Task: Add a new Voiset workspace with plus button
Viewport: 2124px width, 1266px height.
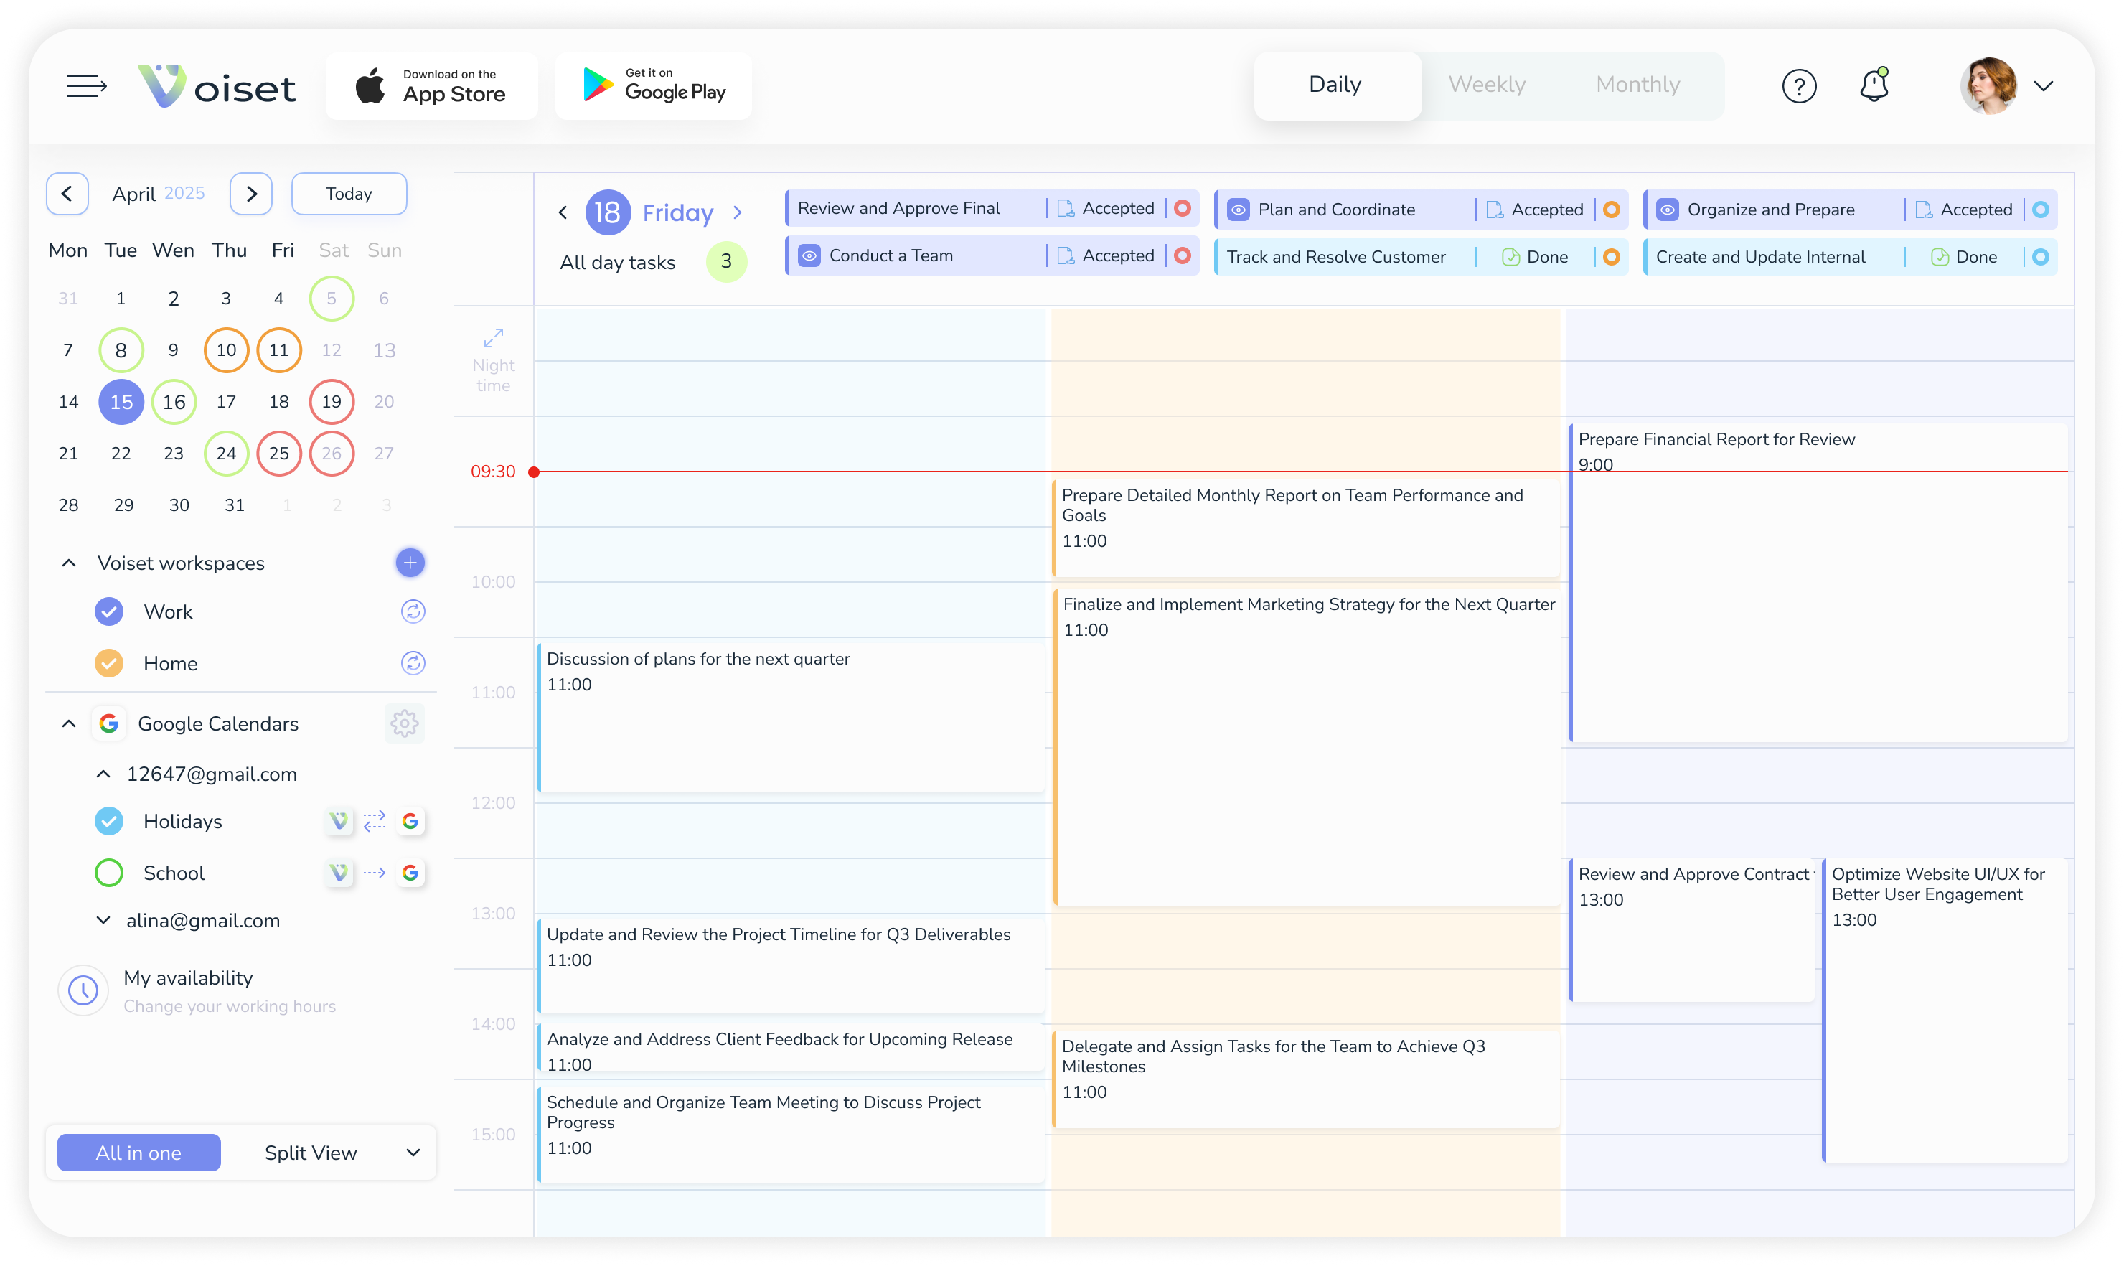Action: click(x=410, y=562)
